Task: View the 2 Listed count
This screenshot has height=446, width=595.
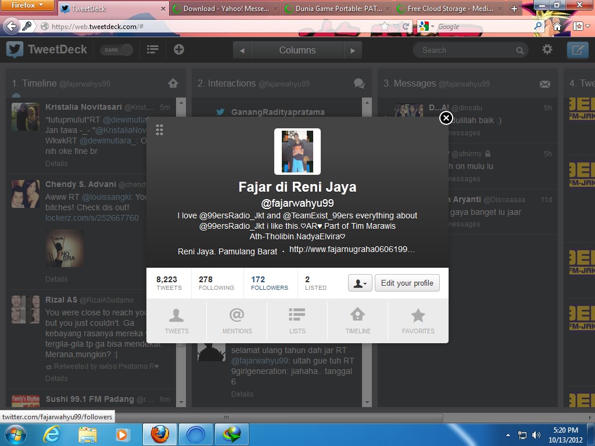Action: click(316, 283)
